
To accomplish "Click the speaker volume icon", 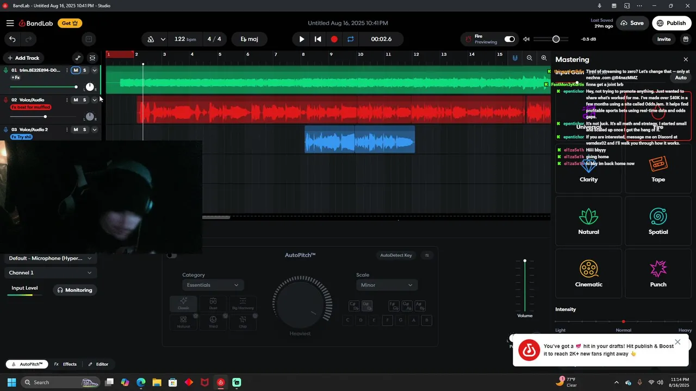I will point(526,39).
